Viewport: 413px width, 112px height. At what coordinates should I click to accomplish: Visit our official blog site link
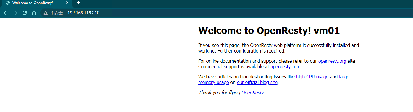(257, 82)
